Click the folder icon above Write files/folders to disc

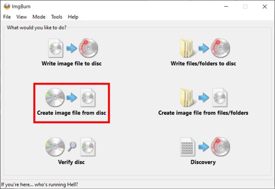(x=187, y=48)
